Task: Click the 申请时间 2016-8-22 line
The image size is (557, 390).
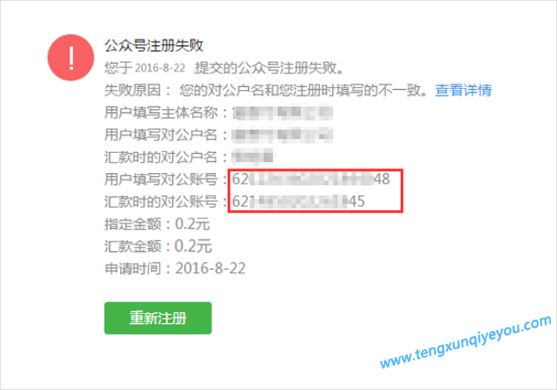Action: pos(175,268)
